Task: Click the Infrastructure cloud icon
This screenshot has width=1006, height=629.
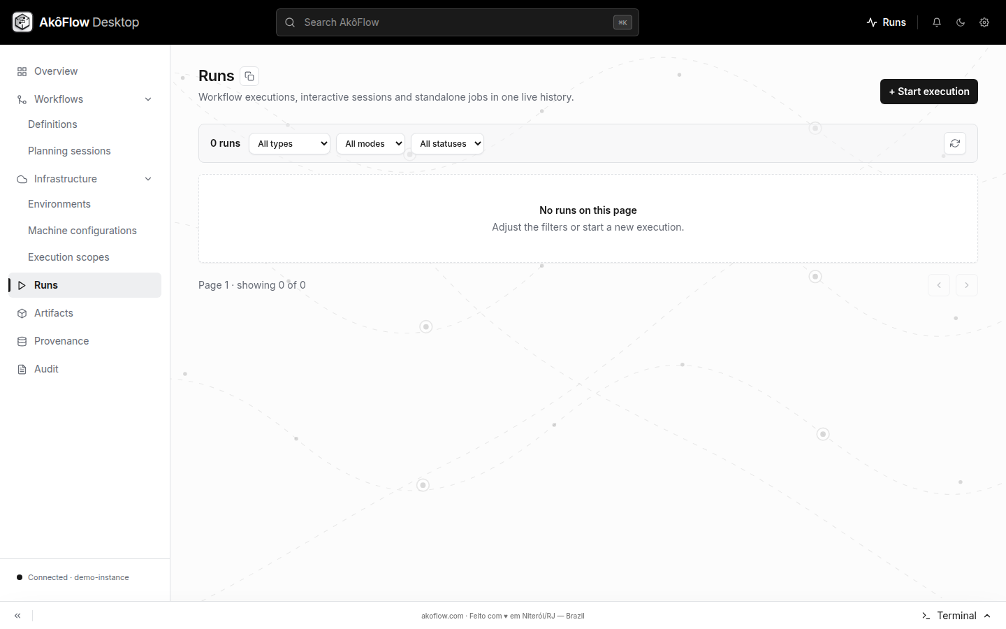Action: (x=22, y=179)
